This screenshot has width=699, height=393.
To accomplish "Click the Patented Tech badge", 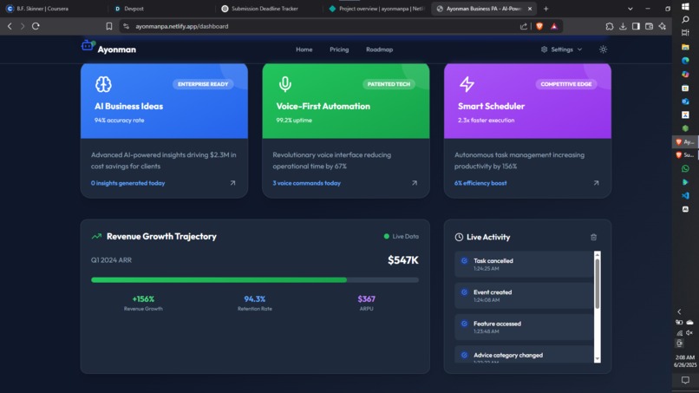I will [389, 84].
